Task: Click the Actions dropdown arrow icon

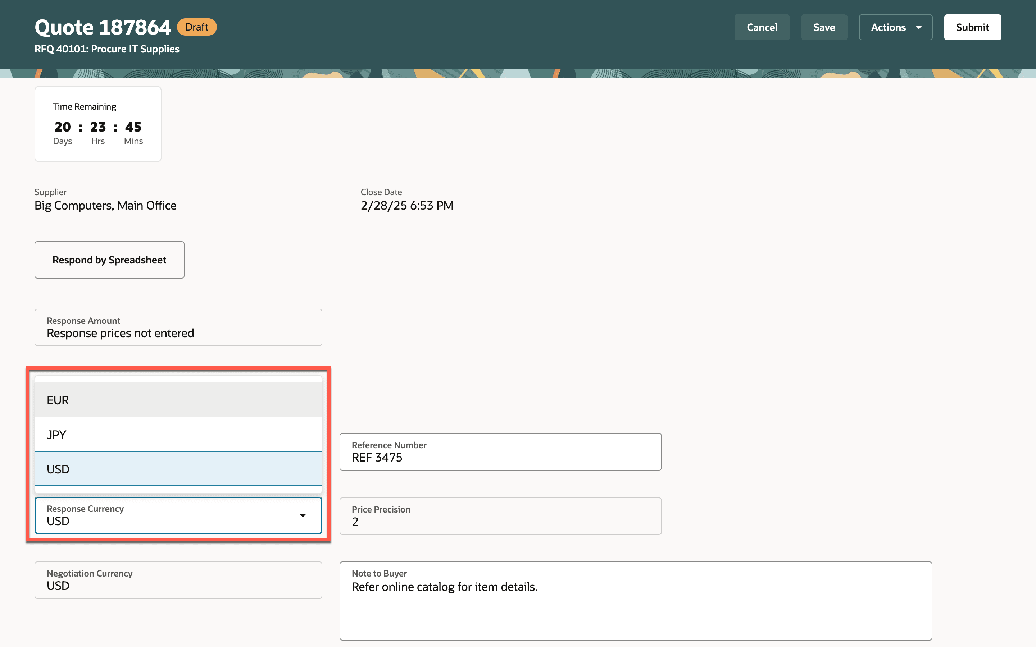Action: [x=919, y=27]
